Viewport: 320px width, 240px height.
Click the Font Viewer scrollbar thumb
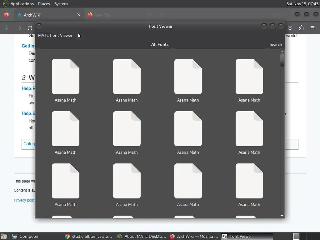click(282, 60)
